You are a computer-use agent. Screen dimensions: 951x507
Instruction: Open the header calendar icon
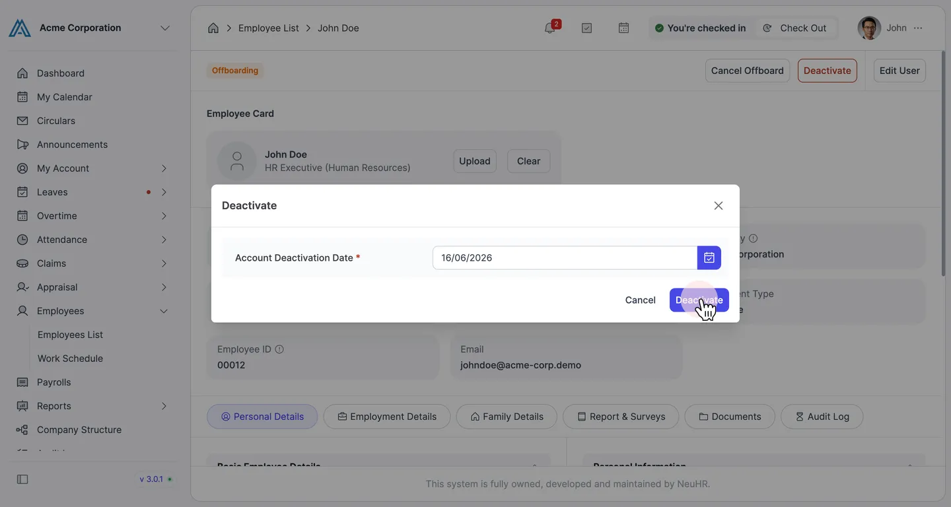click(x=623, y=28)
